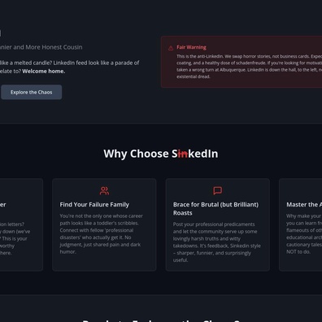Click the red struck-through letters in SinkedIn heading
Image resolution: width=322 pixels, height=322 pixels.
tap(183, 154)
